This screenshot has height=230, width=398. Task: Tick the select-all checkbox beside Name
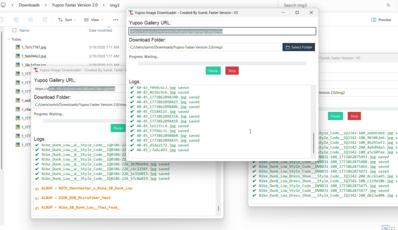click(x=14, y=30)
